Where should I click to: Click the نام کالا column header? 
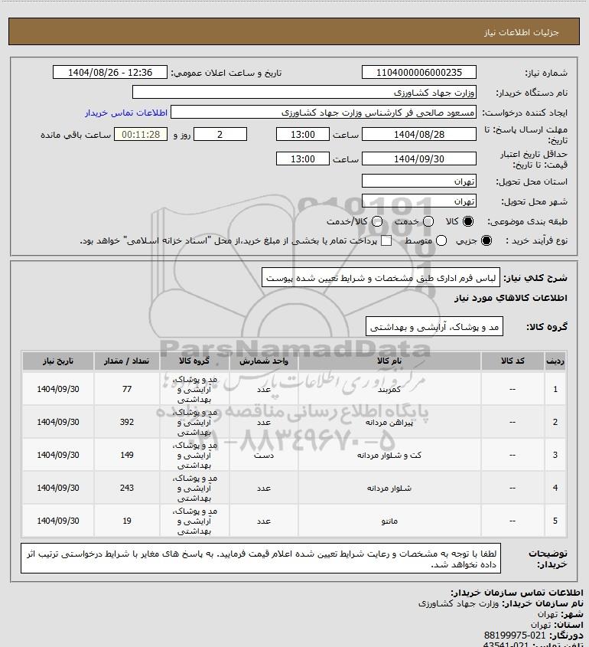point(389,361)
